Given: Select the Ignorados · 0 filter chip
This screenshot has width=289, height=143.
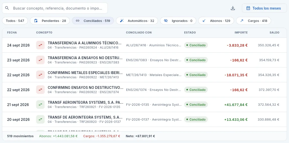Looking at the screenshot, I should click(178, 21).
